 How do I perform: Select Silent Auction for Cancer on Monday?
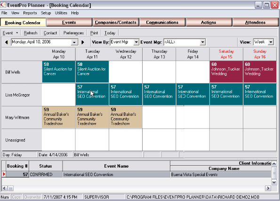click(59, 72)
